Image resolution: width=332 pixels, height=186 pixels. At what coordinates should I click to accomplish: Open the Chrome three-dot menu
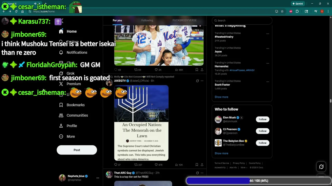pos(328,11)
